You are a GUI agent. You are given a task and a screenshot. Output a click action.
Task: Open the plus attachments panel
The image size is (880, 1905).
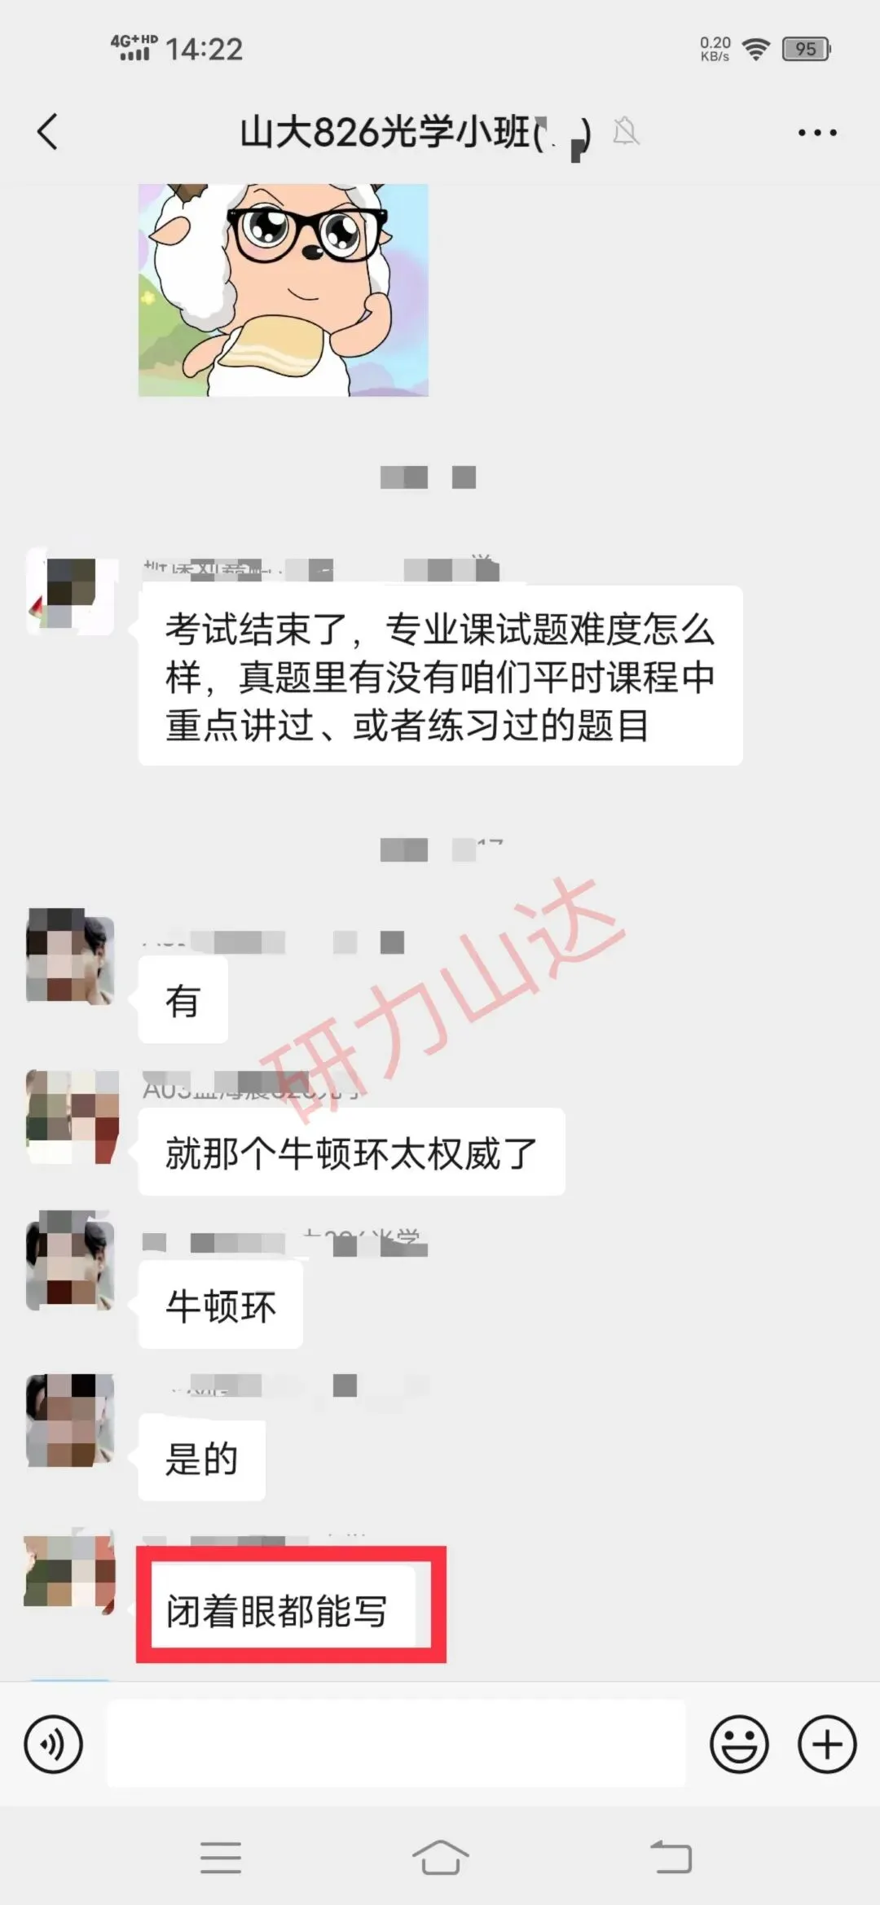coord(827,1745)
